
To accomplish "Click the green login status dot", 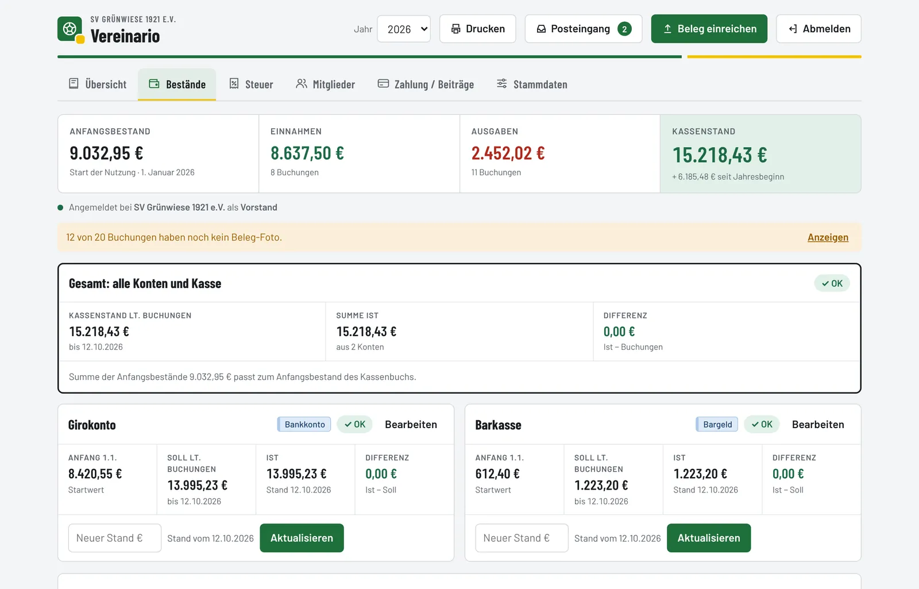I will point(60,207).
